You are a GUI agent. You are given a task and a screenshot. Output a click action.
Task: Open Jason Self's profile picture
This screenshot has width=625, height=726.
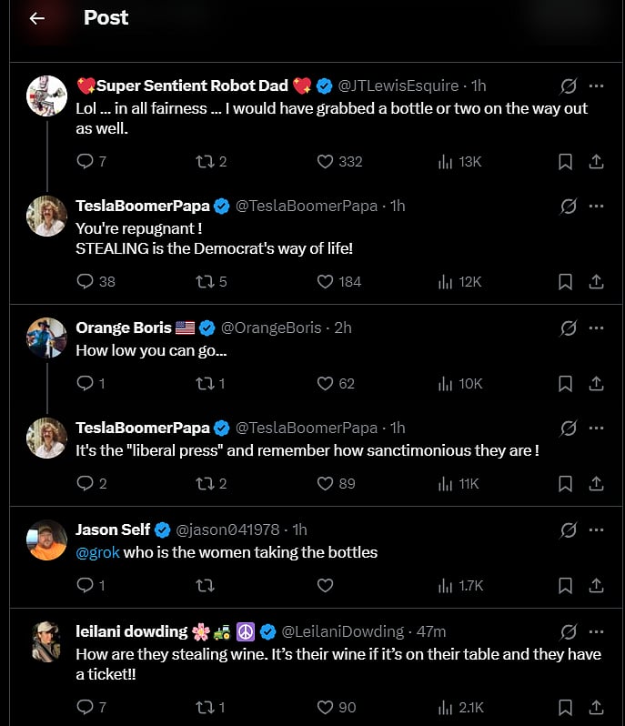[x=46, y=539]
